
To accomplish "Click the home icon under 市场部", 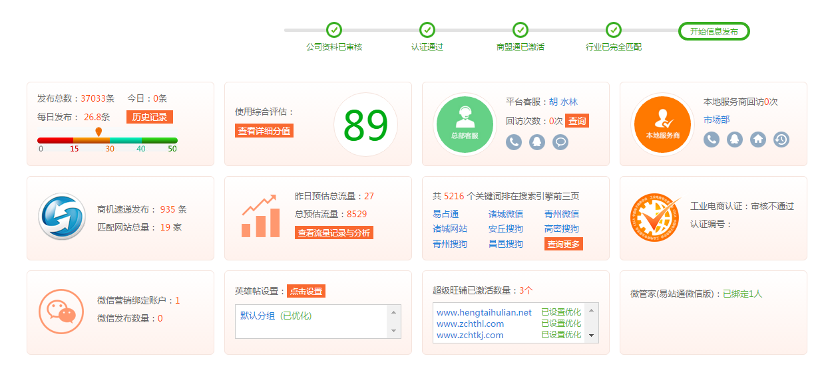I will (757, 139).
